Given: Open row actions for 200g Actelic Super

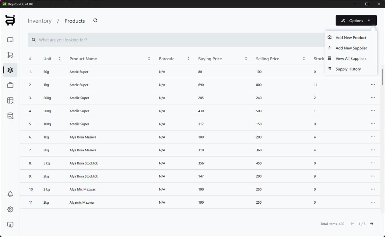Looking at the screenshot, I should (x=373, y=98).
